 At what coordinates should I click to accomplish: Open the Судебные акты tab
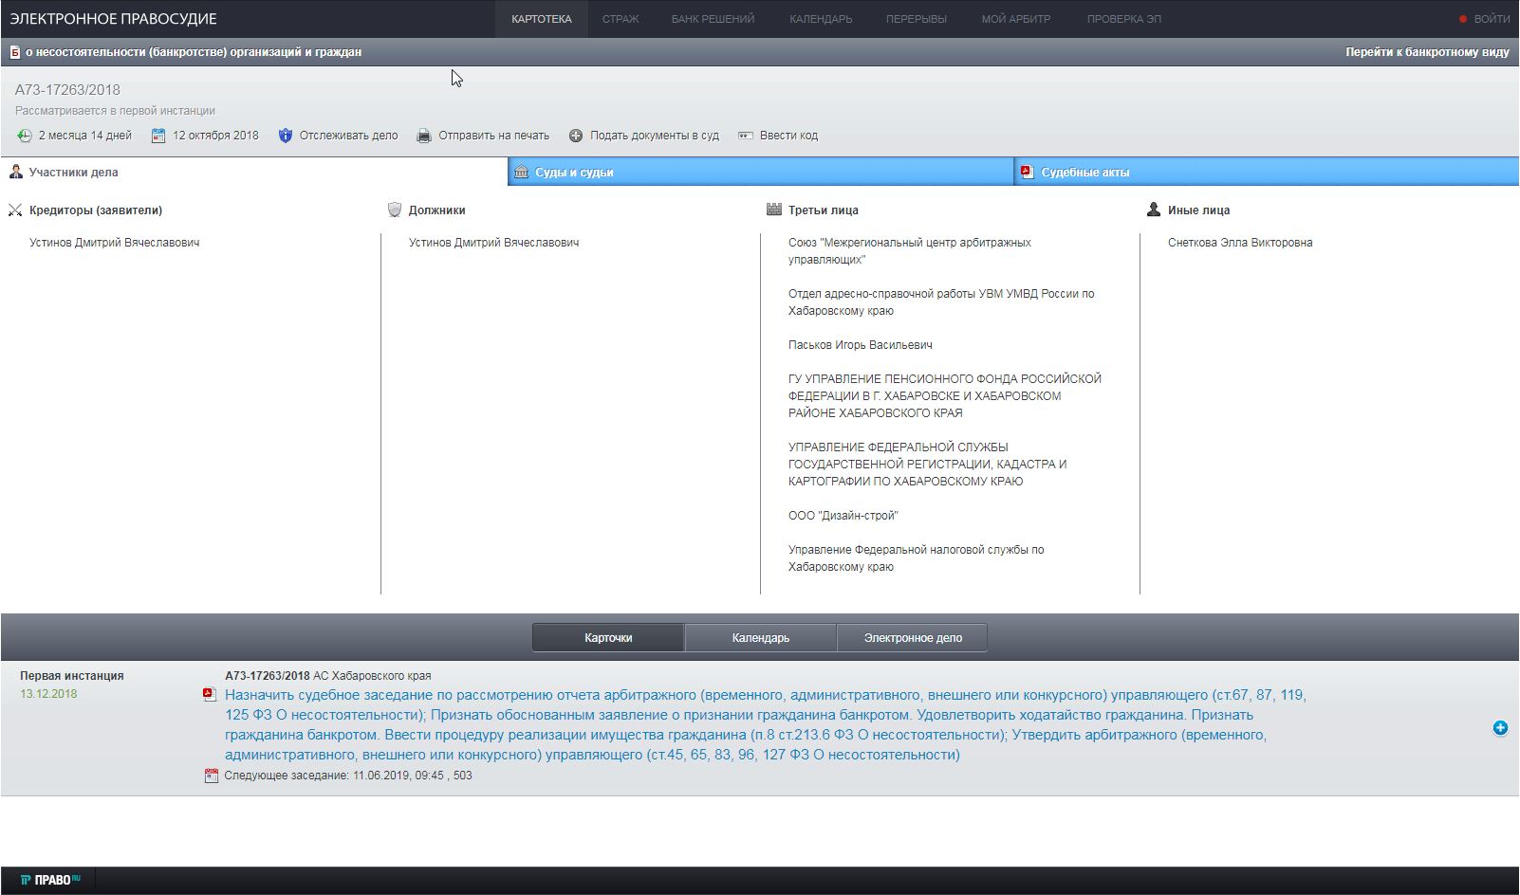pos(1084,173)
